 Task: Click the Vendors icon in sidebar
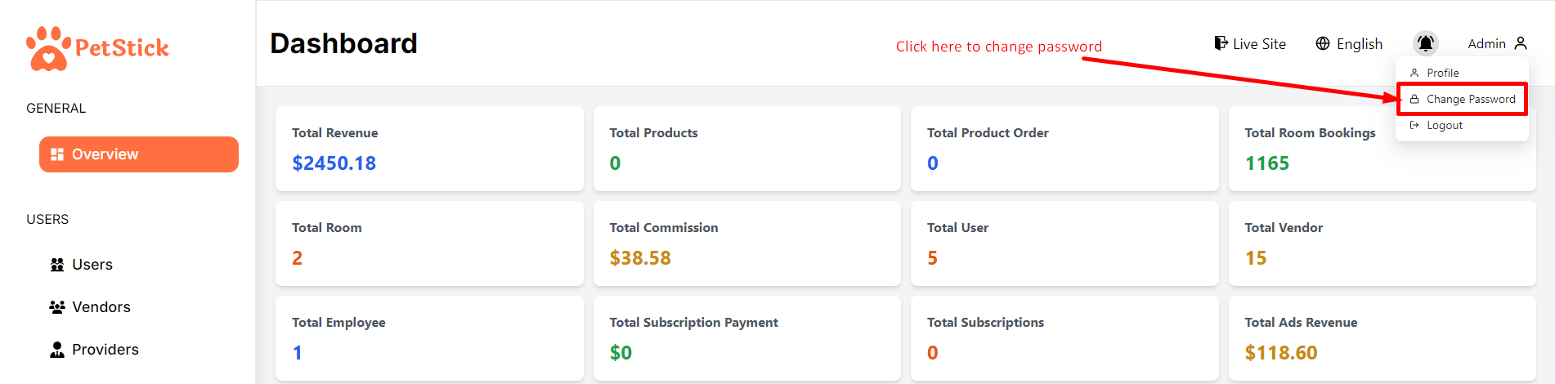click(x=57, y=307)
